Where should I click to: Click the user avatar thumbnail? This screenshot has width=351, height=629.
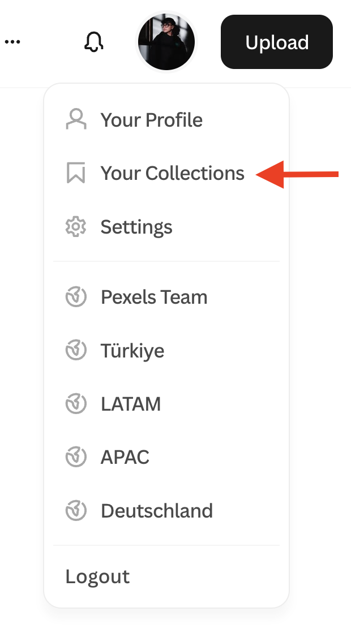click(166, 42)
